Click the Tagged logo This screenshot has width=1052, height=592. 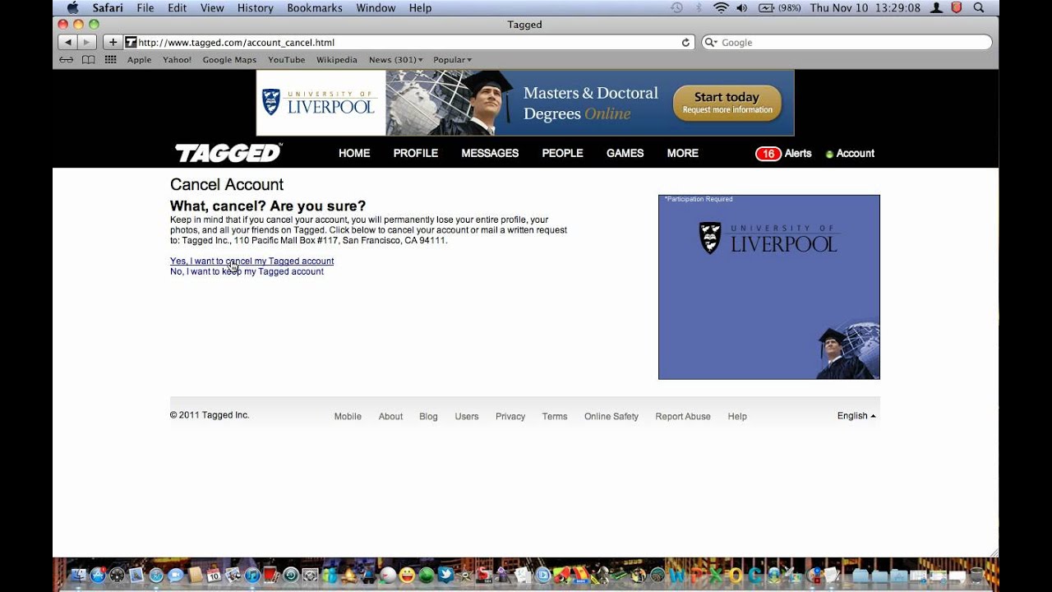tap(228, 153)
